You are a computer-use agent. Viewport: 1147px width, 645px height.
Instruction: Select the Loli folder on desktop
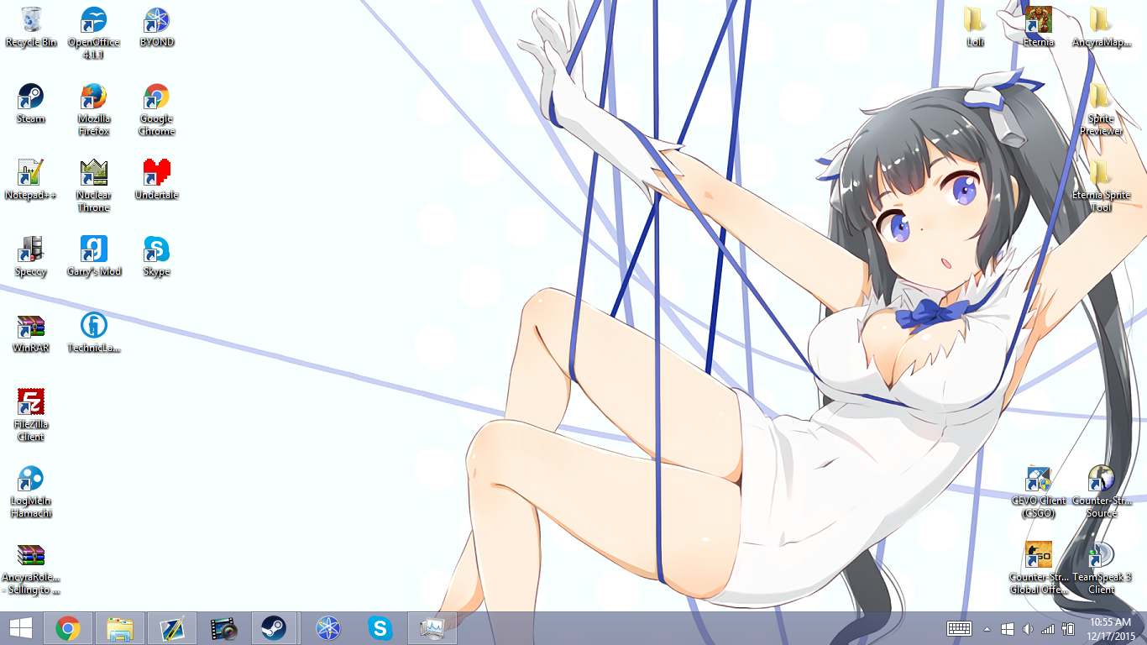975,27
